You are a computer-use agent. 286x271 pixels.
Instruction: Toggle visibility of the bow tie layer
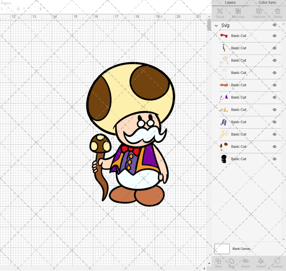(274, 36)
